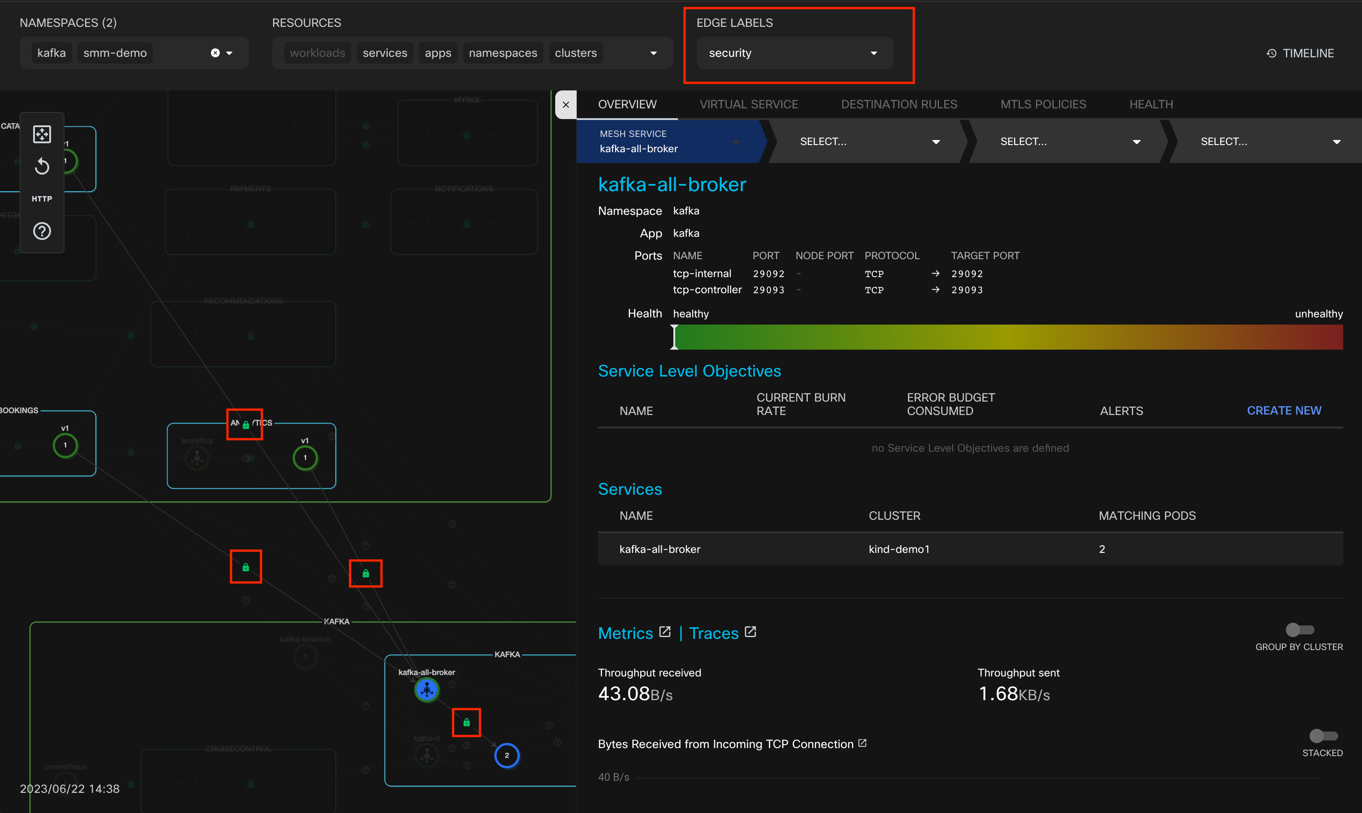Click the external-link icon next to Traces
1362x813 pixels.
click(x=750, y=632)
